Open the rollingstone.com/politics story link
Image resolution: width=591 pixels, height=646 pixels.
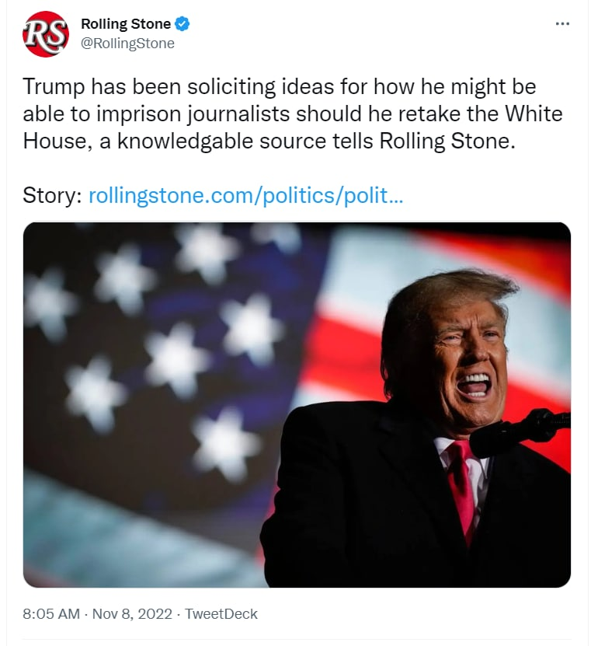245,195
